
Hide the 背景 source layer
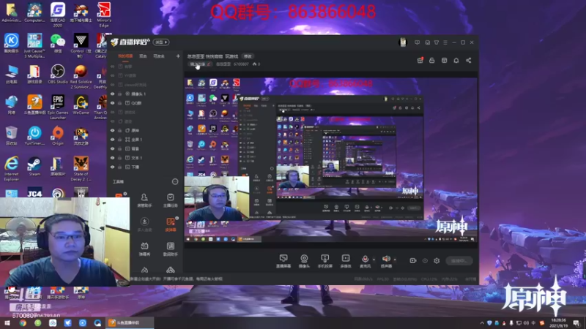[113, 148]
